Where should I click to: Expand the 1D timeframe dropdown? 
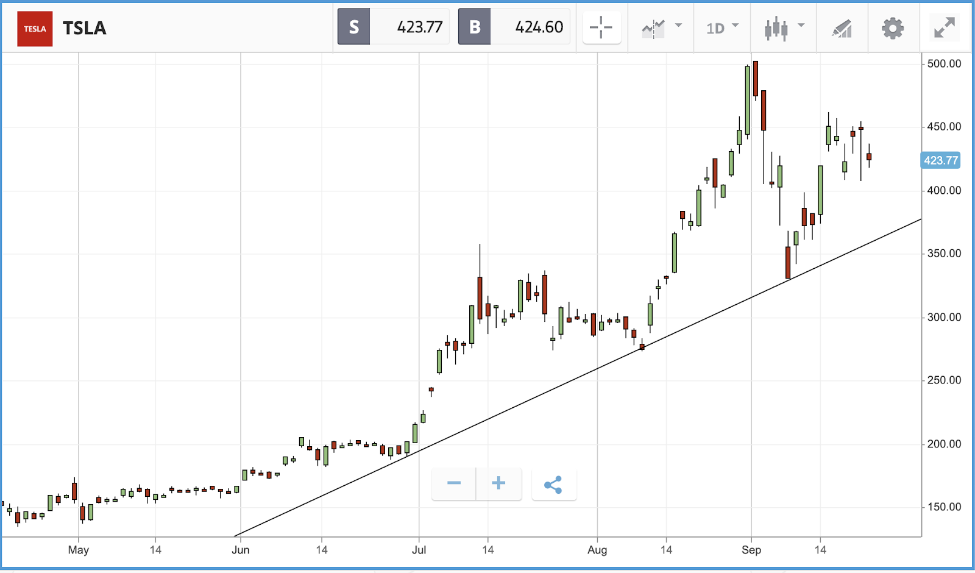point(723,28)
